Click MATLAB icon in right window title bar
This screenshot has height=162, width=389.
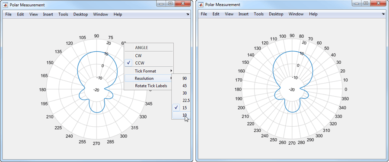point(201,4)
